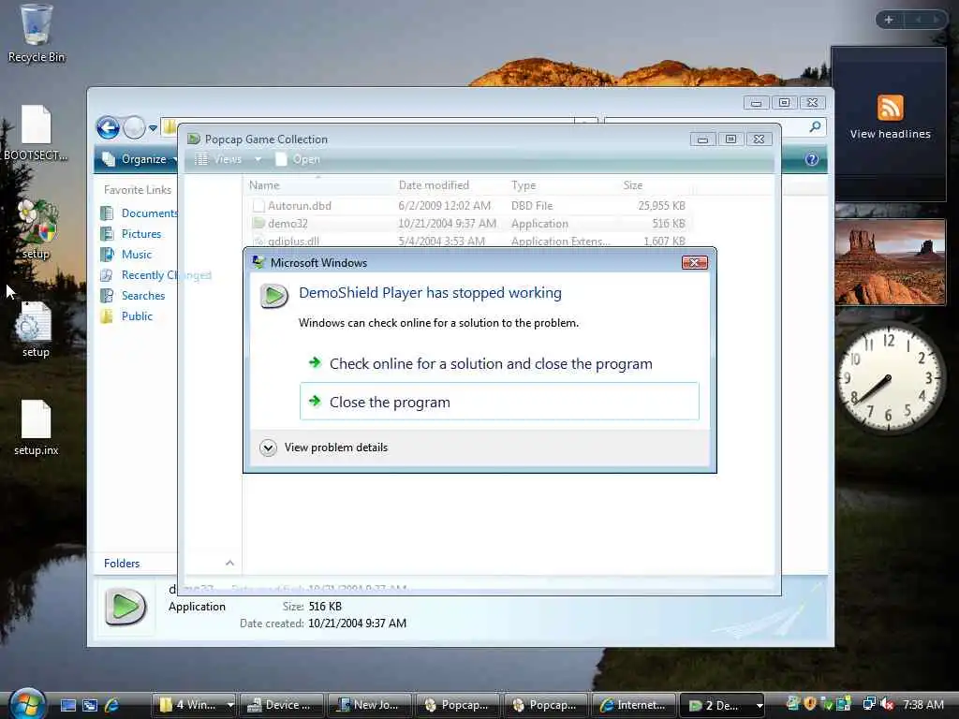Open Searches favorite link
Viewport: 959px width, 719px height.
[x=133, y=295]
